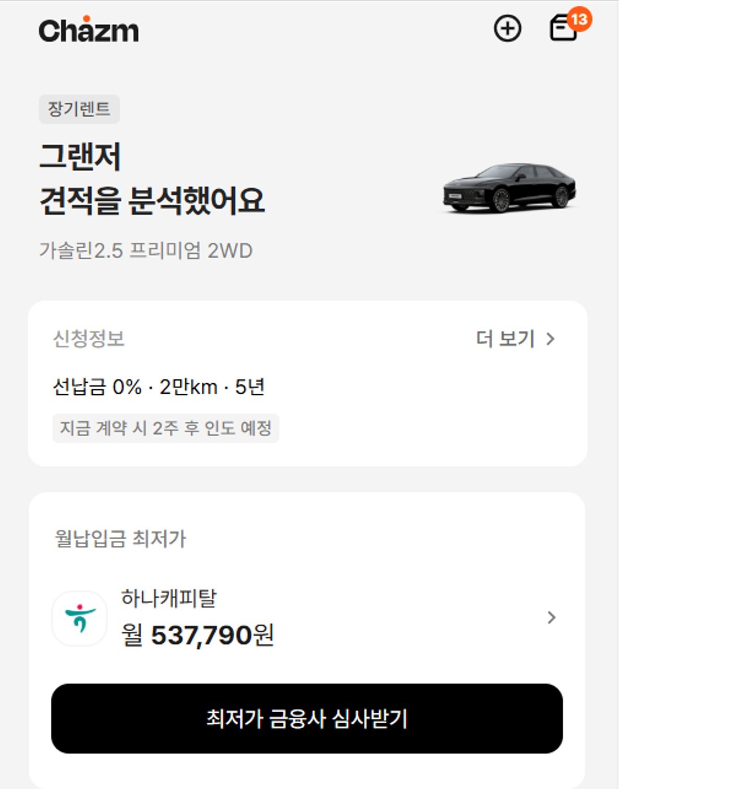The width and height of the screenshot is (755, 789).
Task: Click the 장기렌트 tag
Action: pos(79,109)
